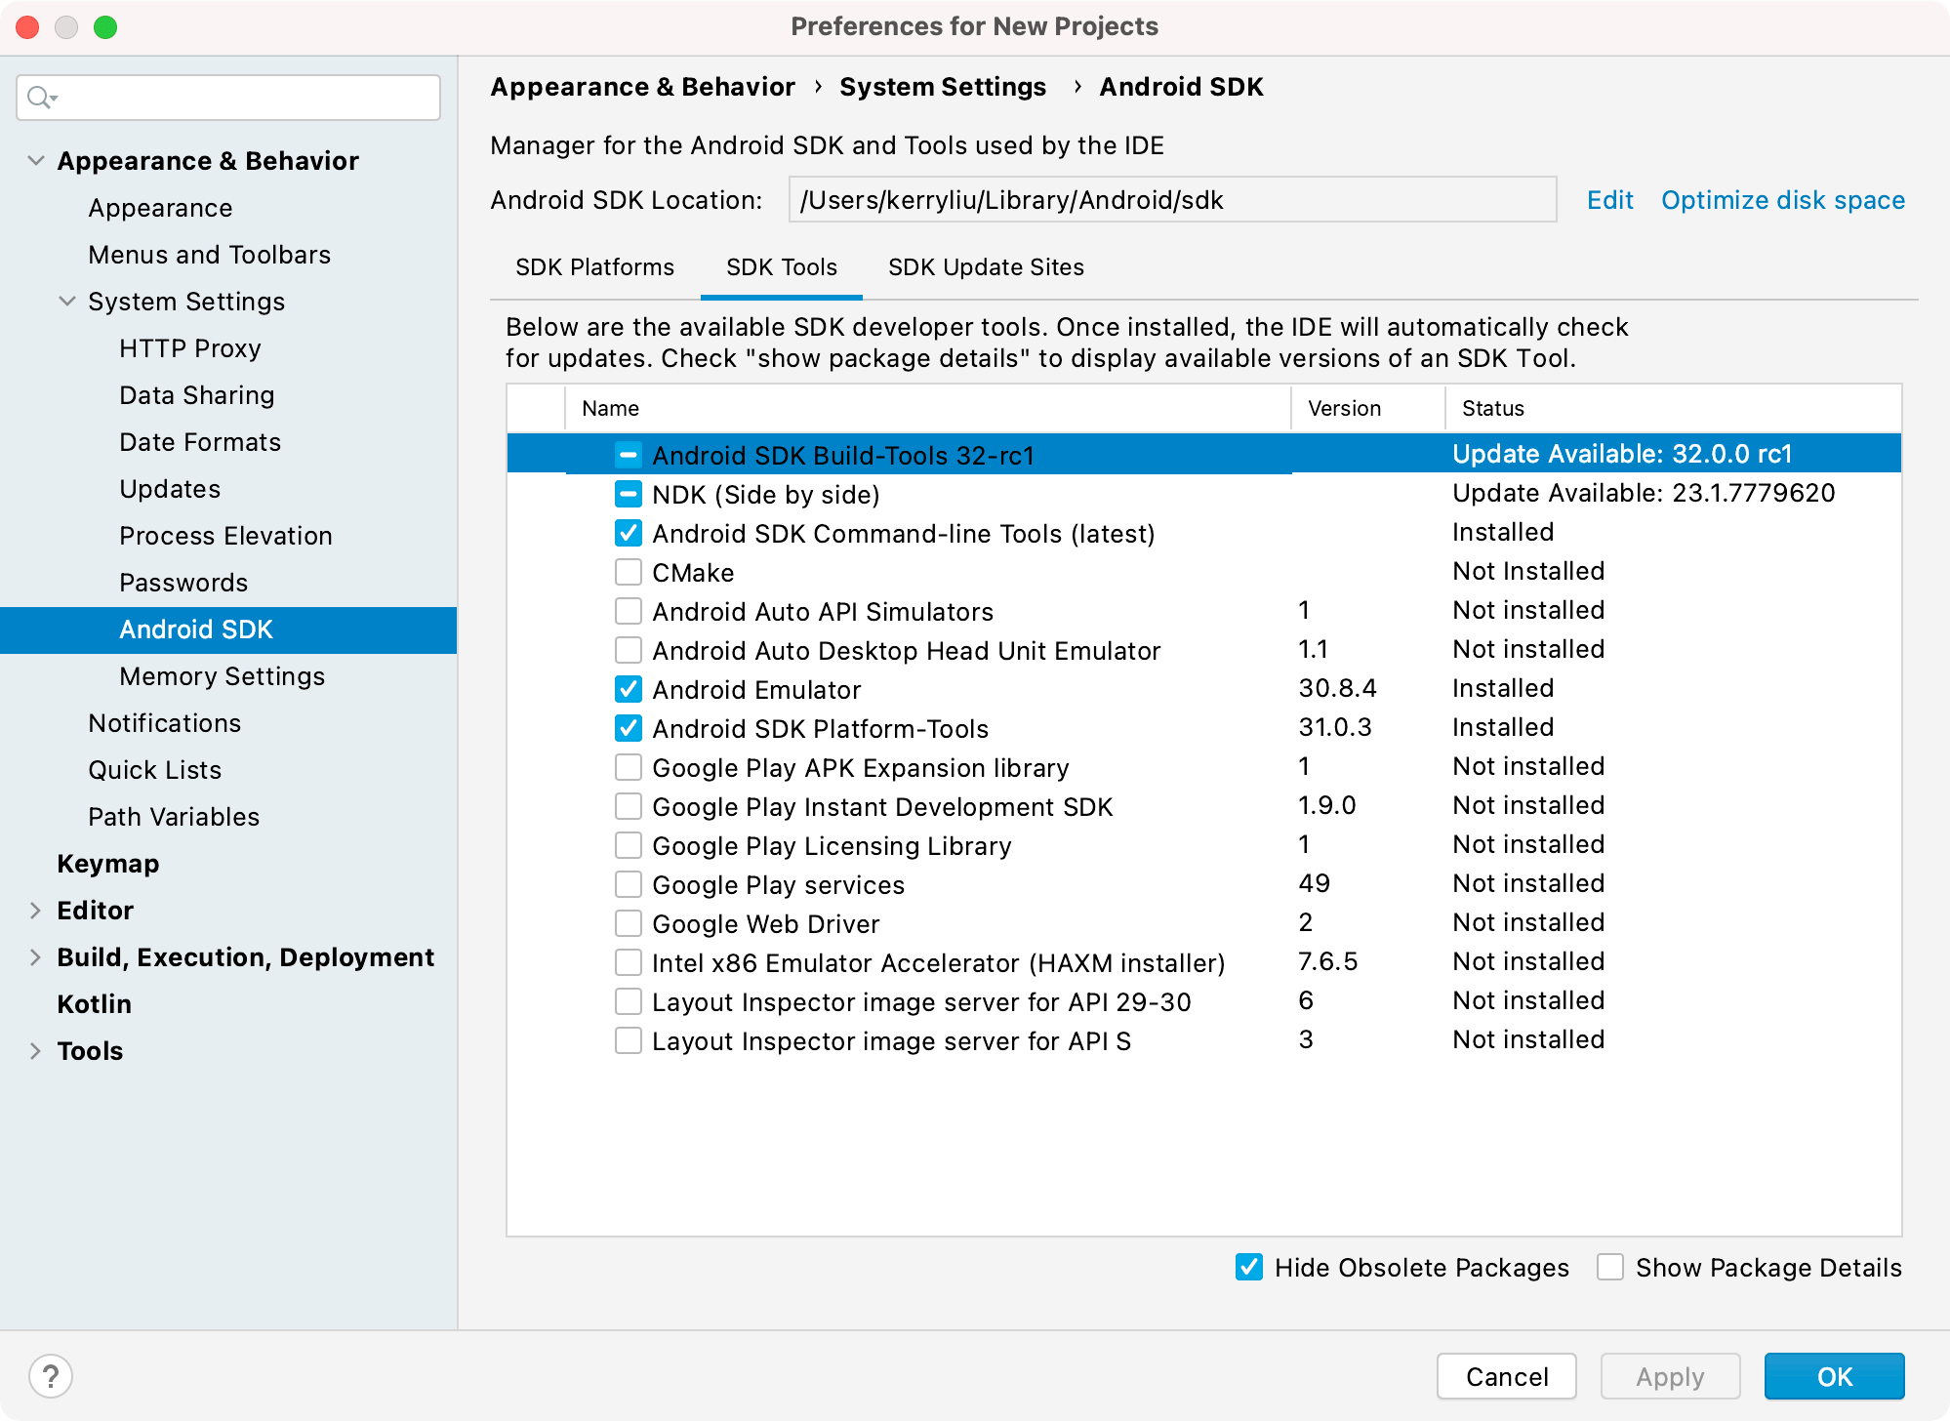Collapse the Appearance & Behavior tree section

[36, 160]
